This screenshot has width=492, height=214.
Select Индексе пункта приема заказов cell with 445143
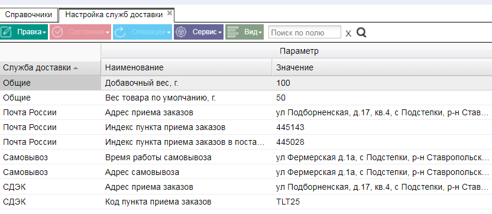pyautogui.click(x=186, y=128)
